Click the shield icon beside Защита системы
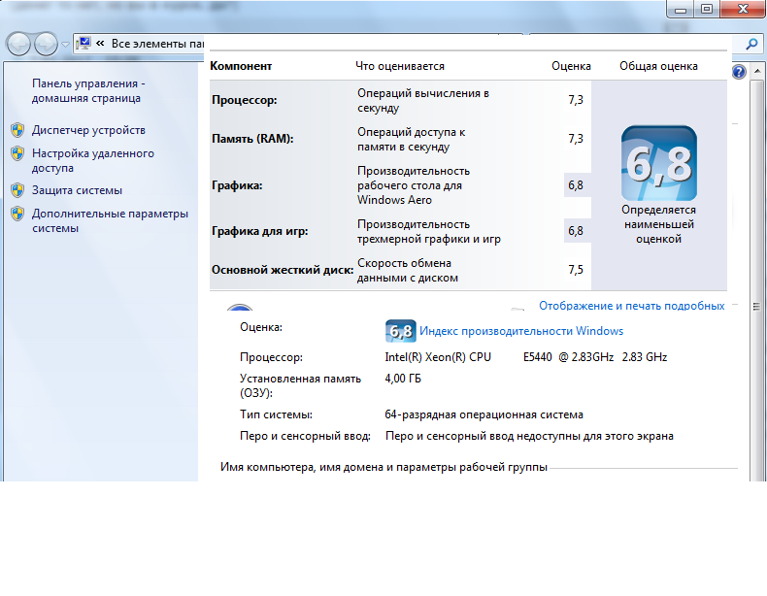 [x=17, y=190]
